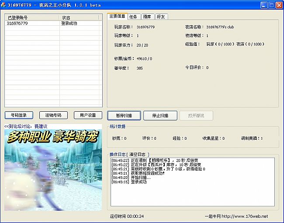The width and height of the screenshot is (284, 223).
Task: Click log entry 黑熊时收到 0 钞票
Action: point(158,169)
